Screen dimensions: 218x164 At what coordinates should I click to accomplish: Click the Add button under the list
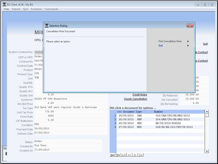pyautogui.click(x=124, y=155)
